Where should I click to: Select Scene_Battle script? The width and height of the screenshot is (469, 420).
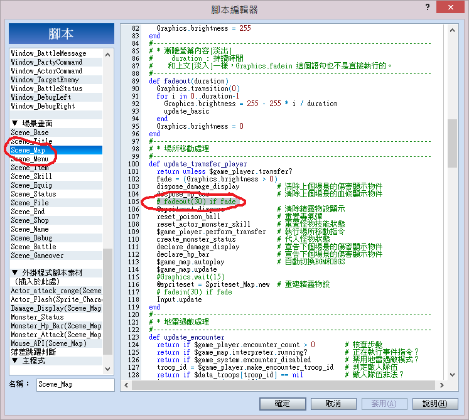[x=57, y=247]
